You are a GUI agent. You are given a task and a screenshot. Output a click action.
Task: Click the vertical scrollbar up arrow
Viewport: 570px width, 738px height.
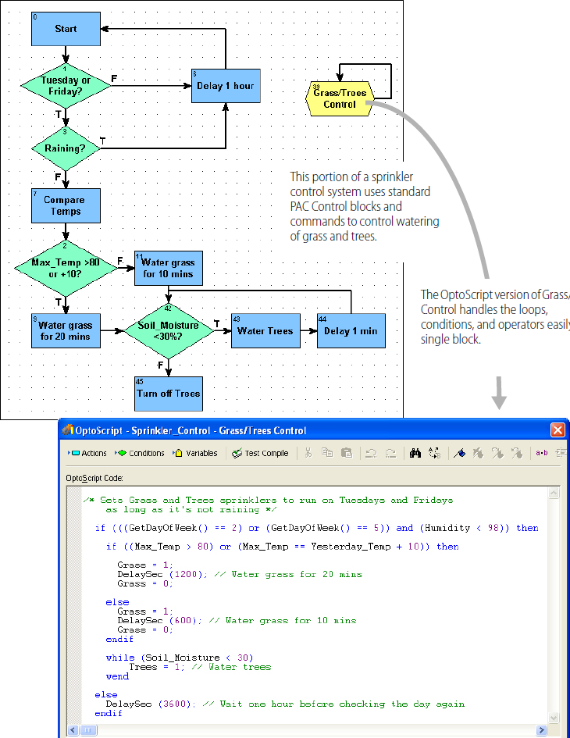click(x=554, y=494)
